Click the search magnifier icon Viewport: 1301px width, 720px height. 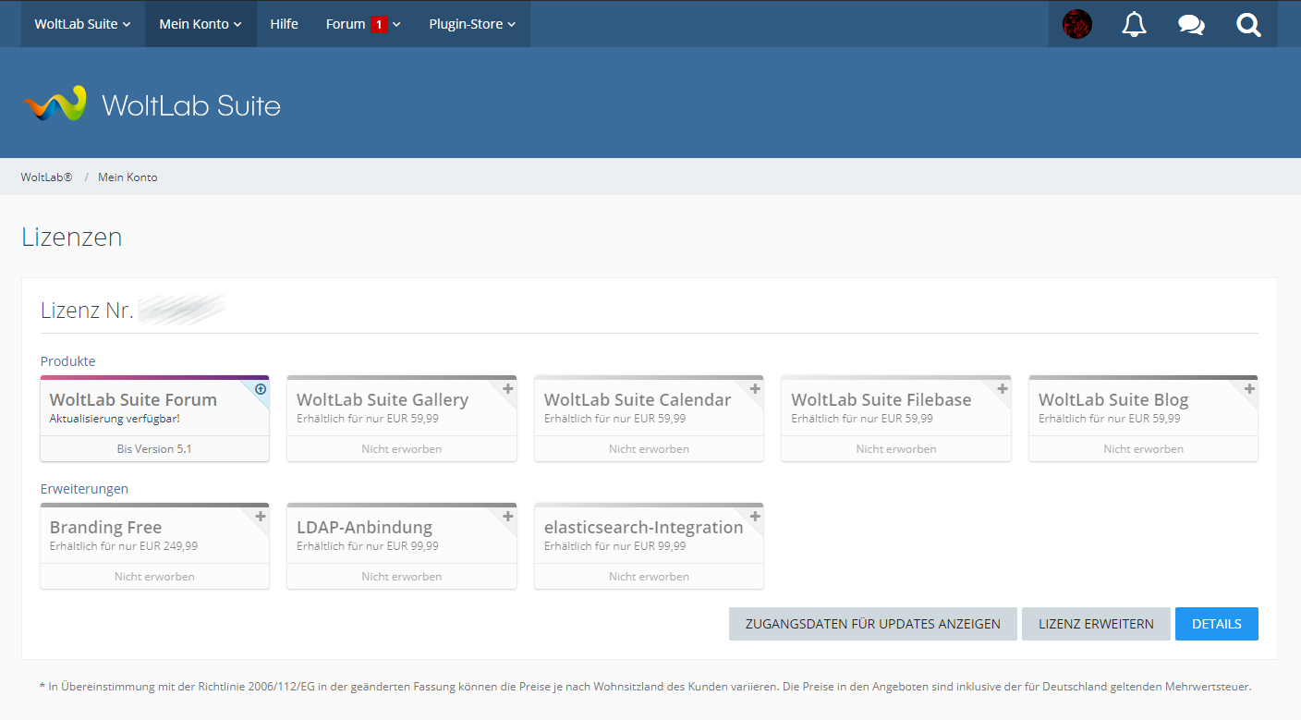pos(1248,24)
